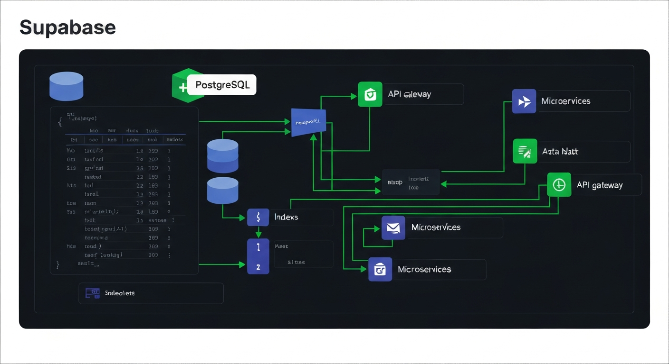
Task: Click the blue block numbered 1 and 2
Action: (258, 256)
